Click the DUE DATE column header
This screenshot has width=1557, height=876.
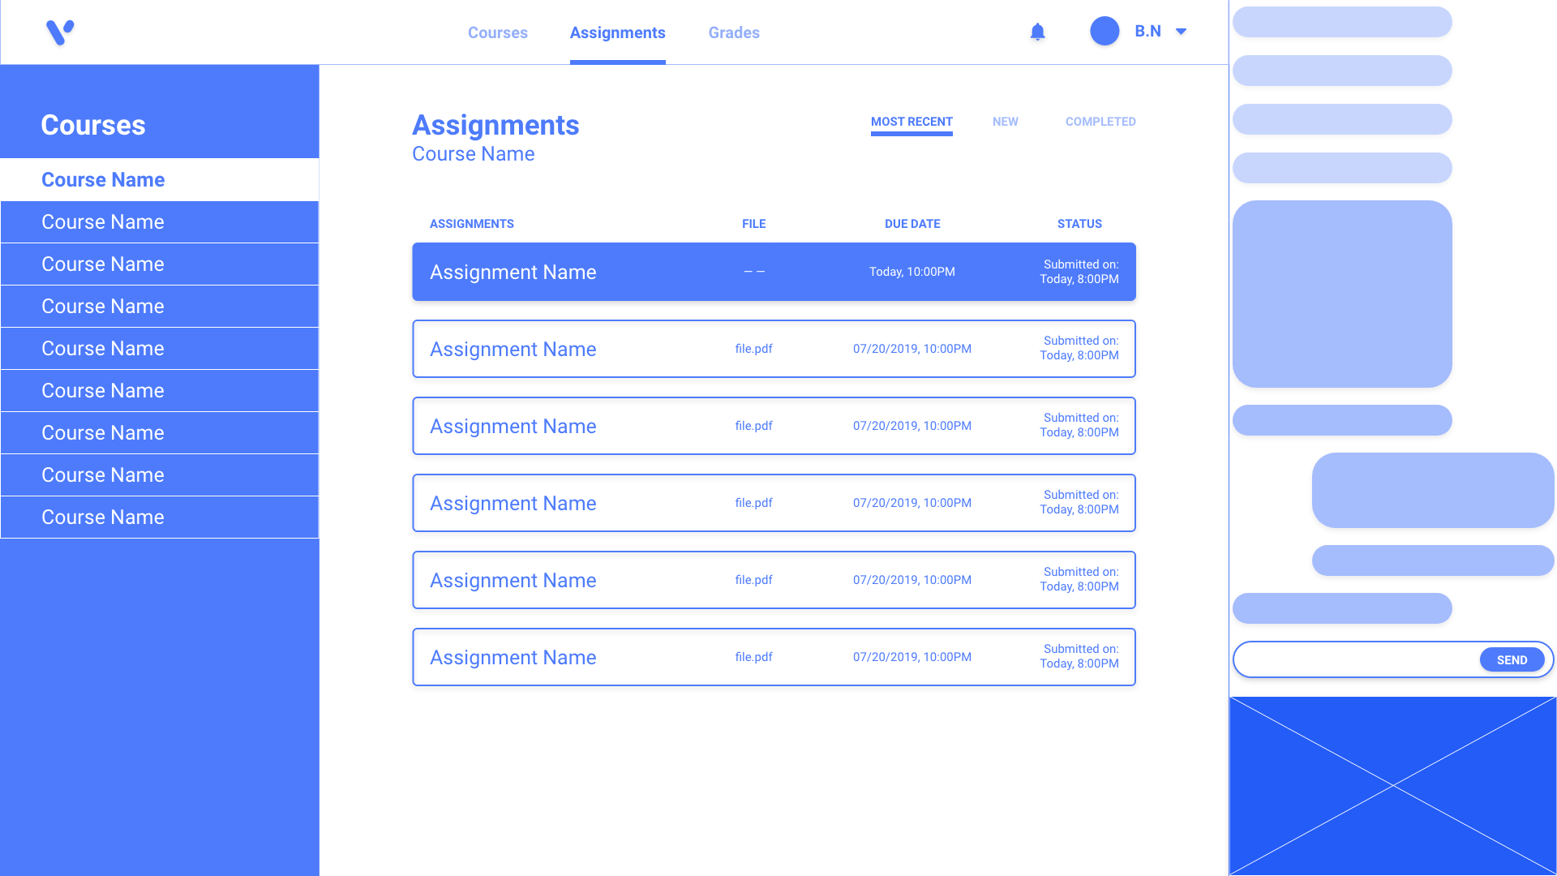point(912,224)
